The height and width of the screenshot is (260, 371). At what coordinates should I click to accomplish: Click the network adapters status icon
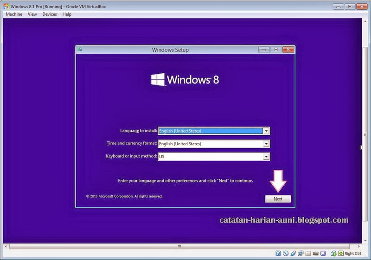(x=301, y=253)
